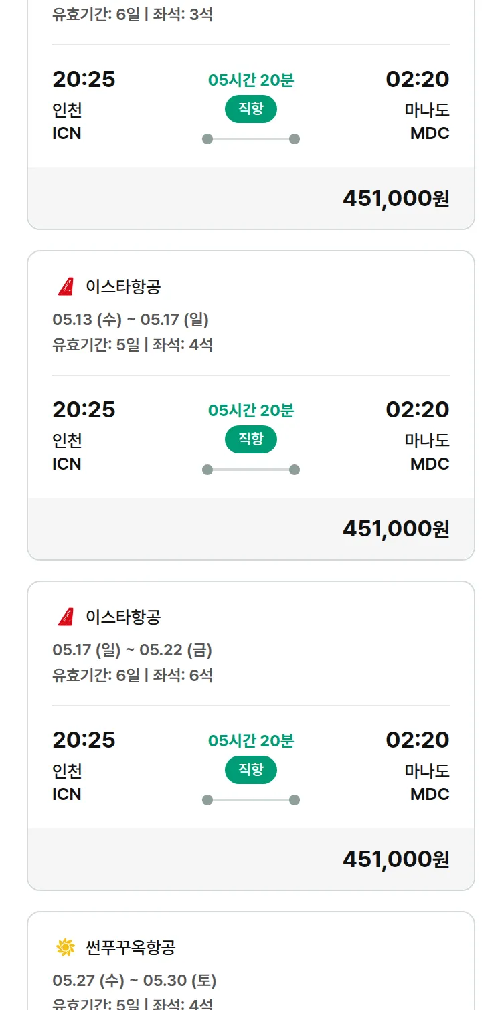
Task: Select the 05.27 (수) ~ 05.30 (토) dates
Action: tap(134, 981)
